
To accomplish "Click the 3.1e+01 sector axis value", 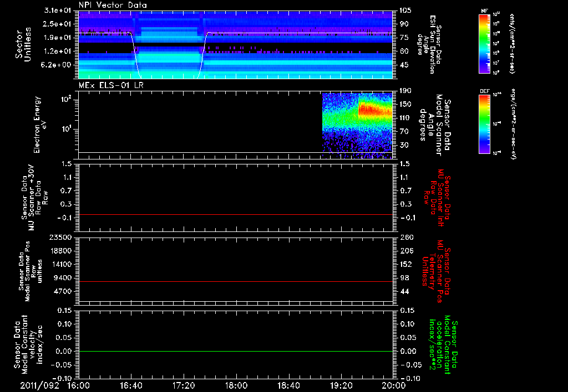I will tap(57, 11).
